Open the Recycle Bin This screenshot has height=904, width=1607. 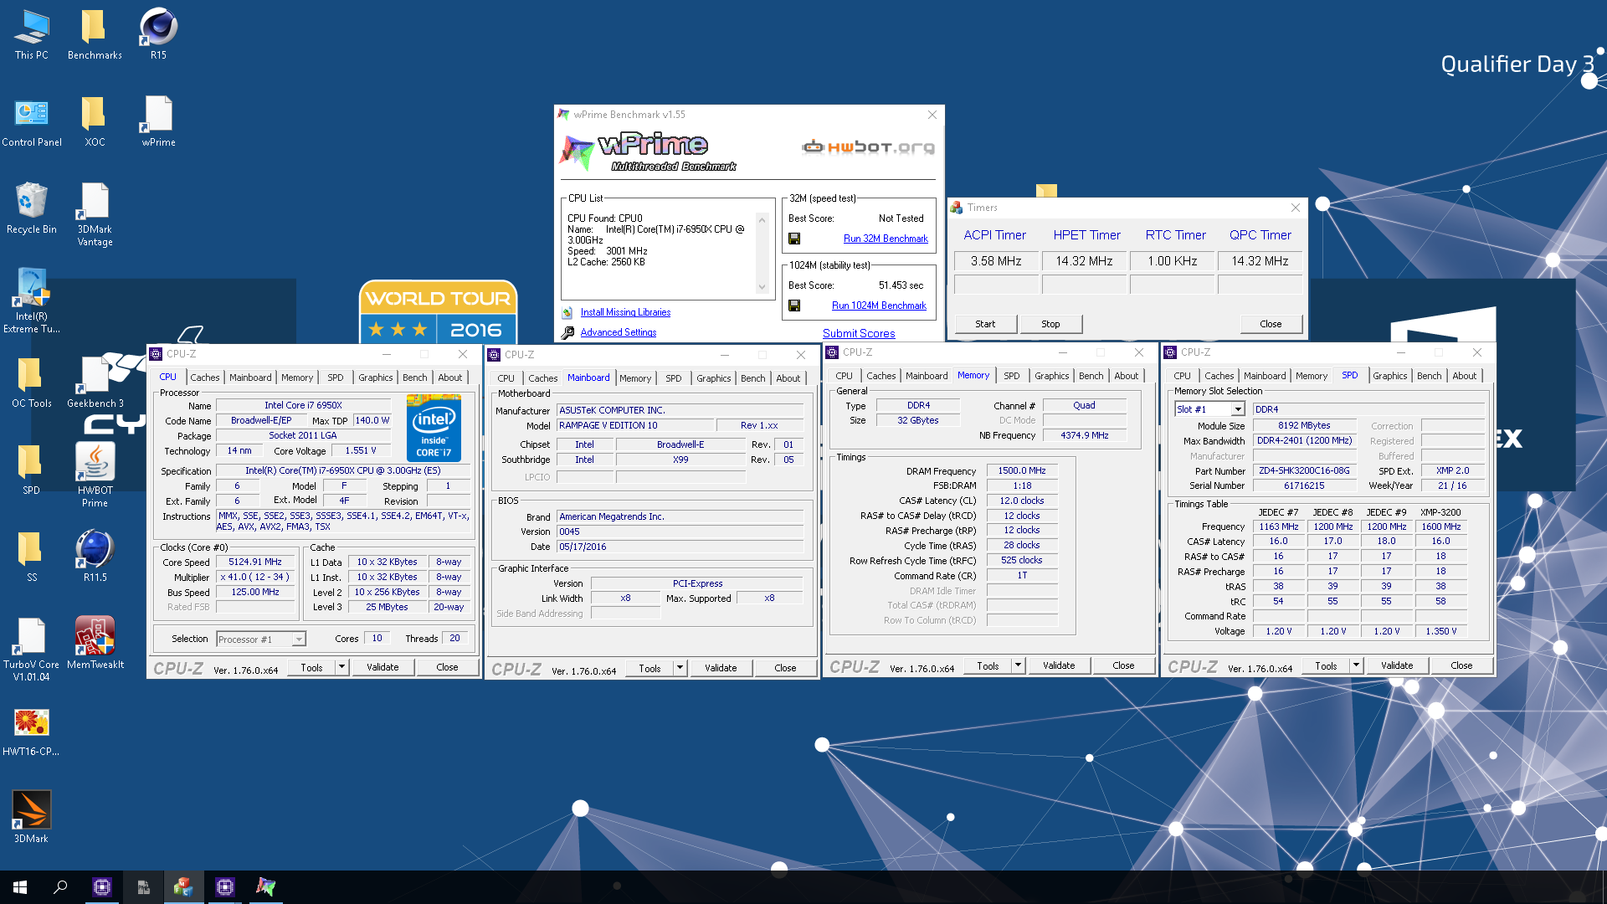tap(31, 209)
